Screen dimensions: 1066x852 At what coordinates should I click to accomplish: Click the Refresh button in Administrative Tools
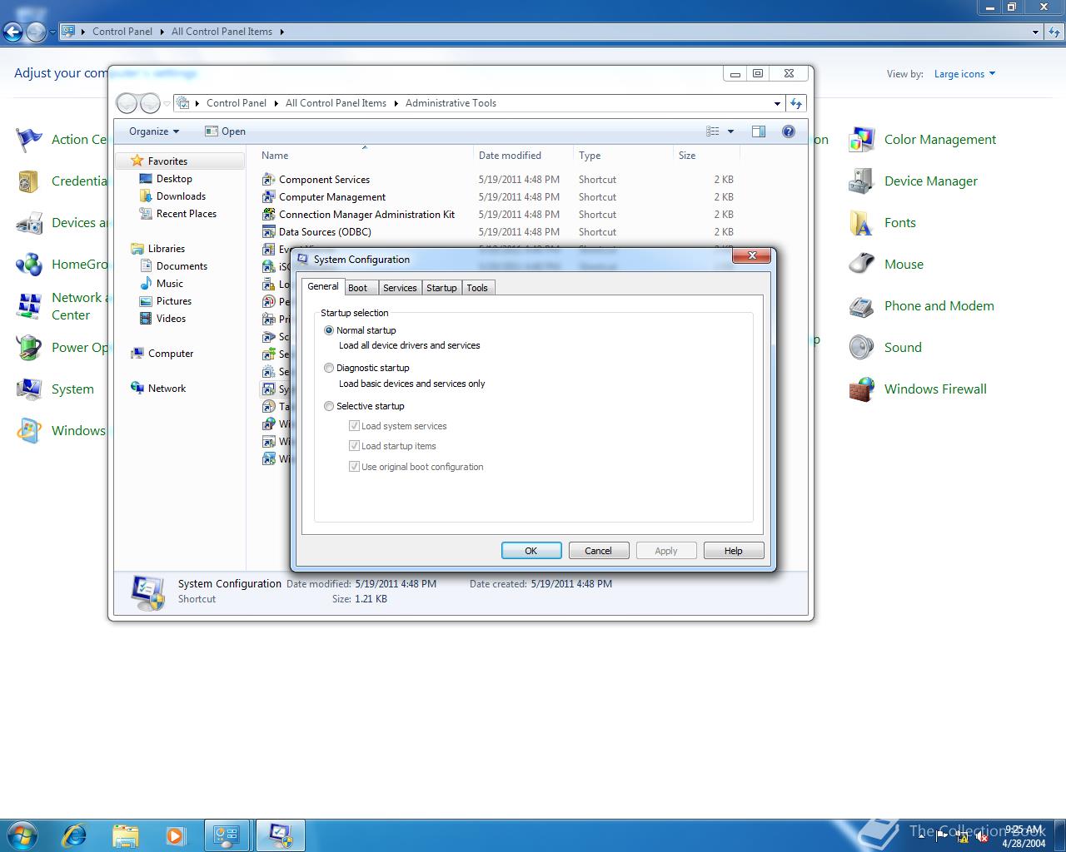pyautogui.click(x=796, y=104)
